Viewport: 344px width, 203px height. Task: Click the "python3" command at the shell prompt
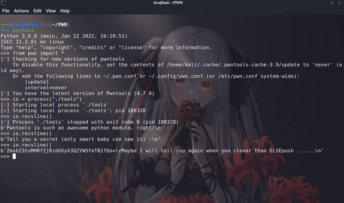(x=23, y=30)
